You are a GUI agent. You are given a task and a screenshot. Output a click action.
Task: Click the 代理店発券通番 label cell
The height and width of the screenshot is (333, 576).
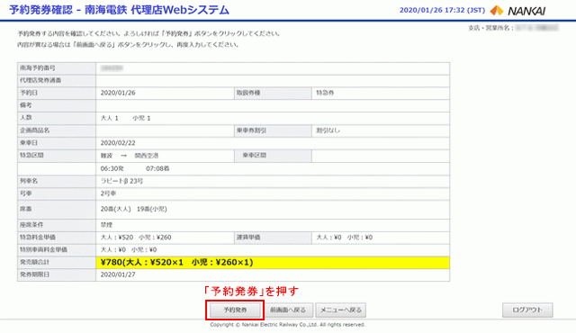pos(57,81)
